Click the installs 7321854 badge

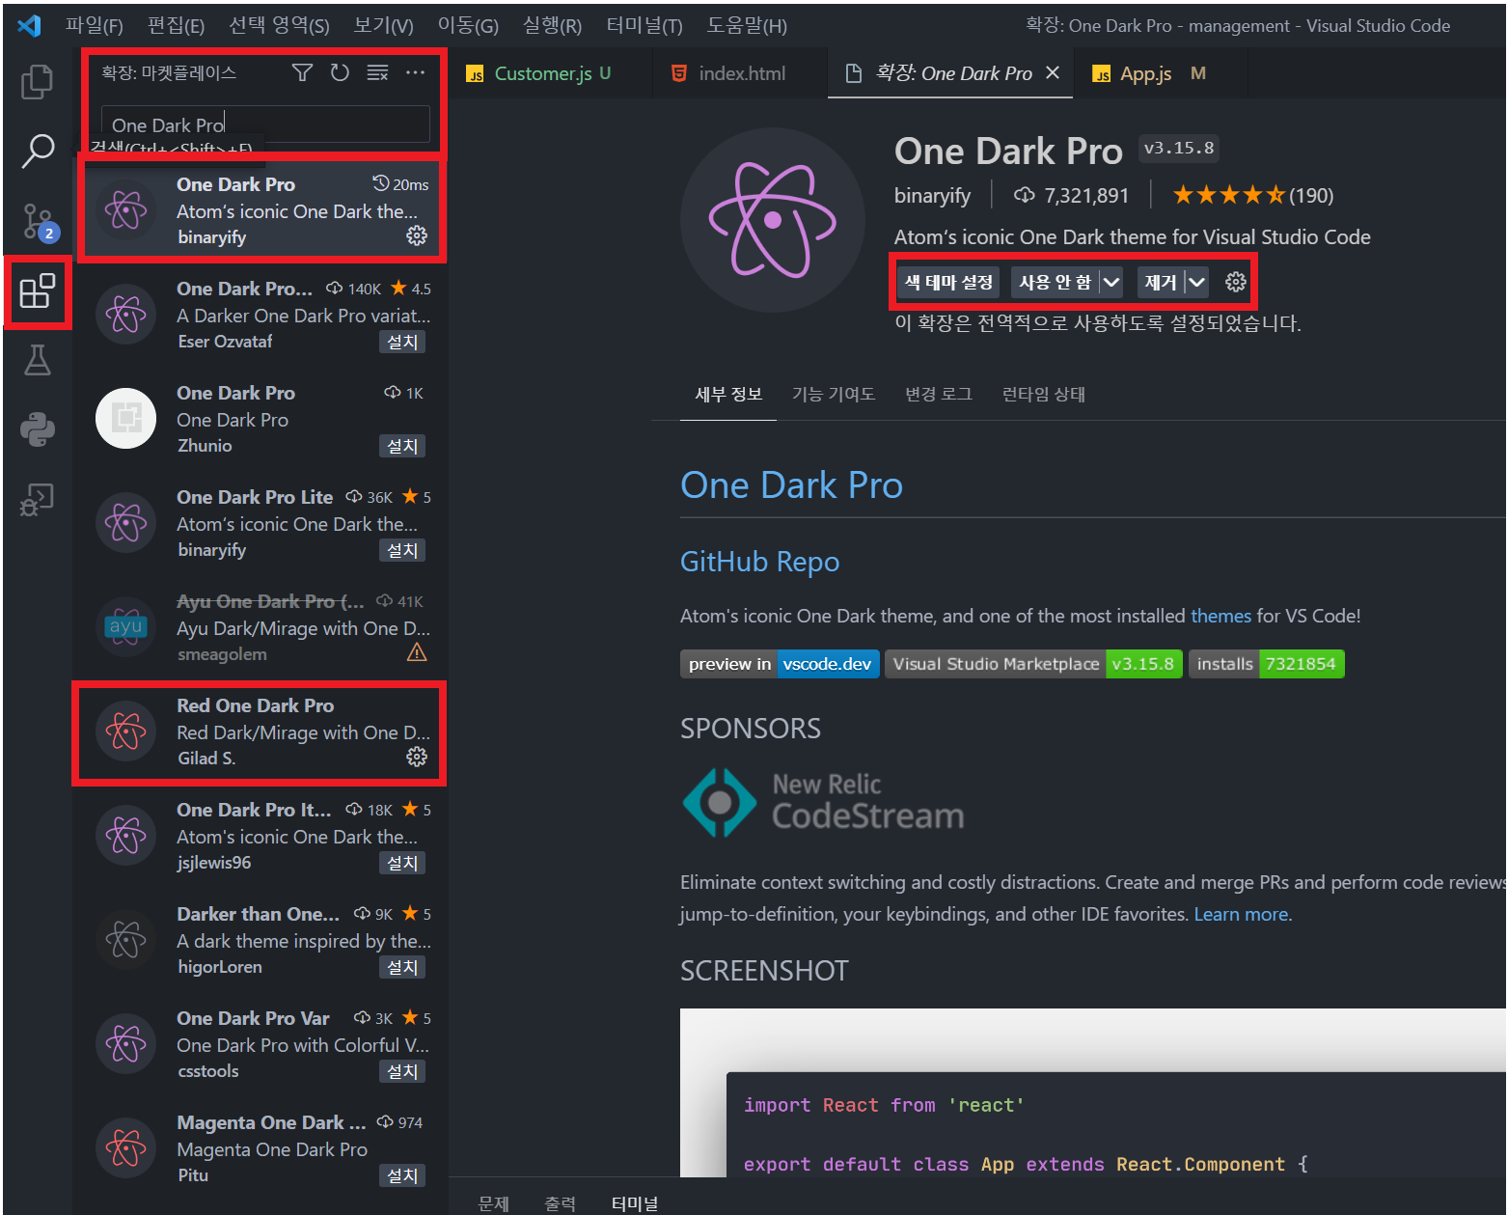tap(1266, 664)
